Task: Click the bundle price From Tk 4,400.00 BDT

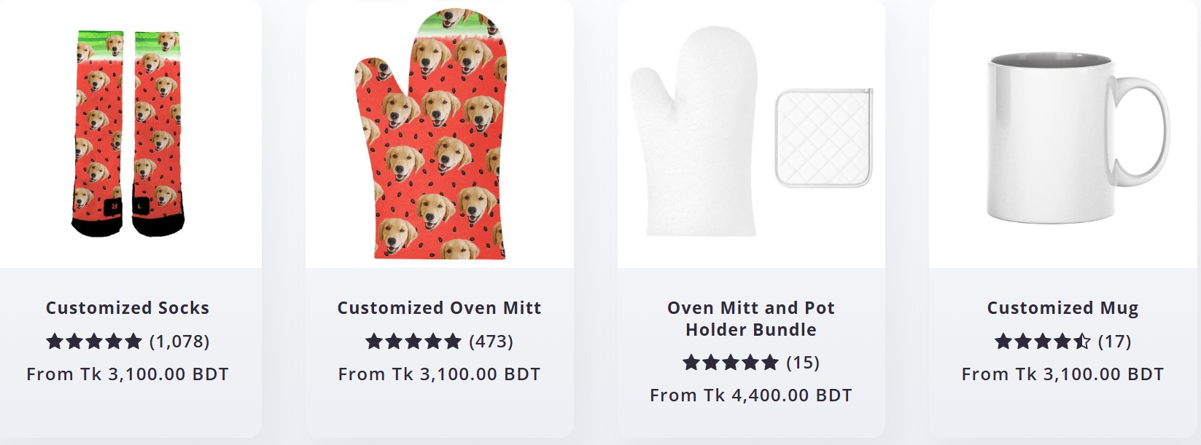Action: point(751,395)
